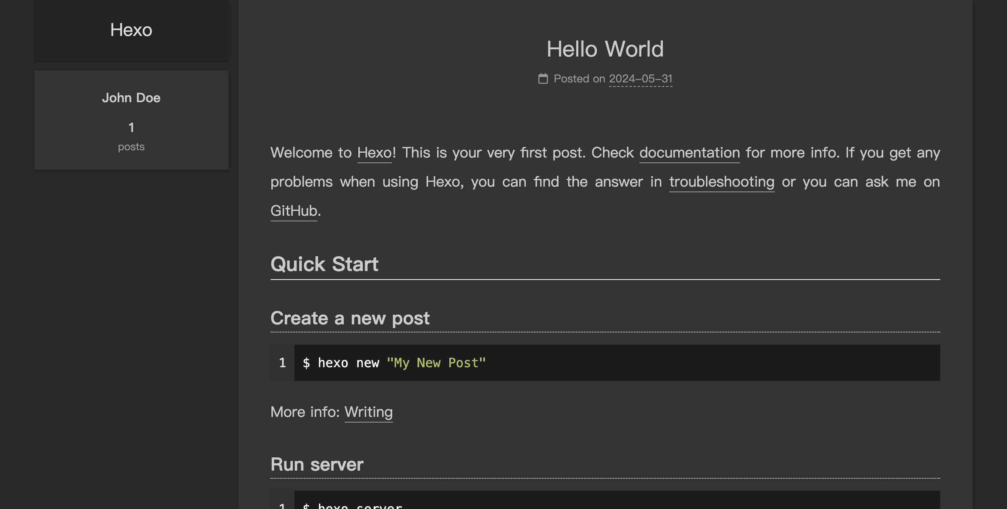Click the Create a new post heading
1007x509 pixels.
pos(350,318)
